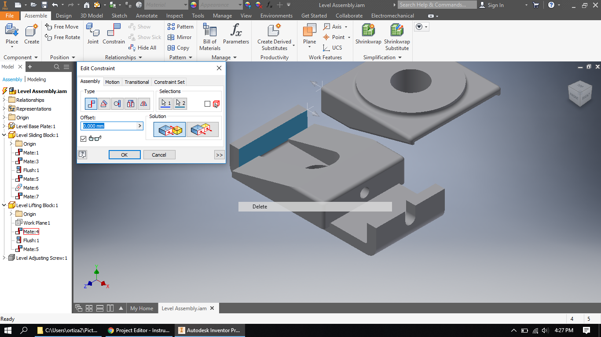Select the Tangent constraint type
Viewport: 601px width, 337px height.
pos(117,104)
